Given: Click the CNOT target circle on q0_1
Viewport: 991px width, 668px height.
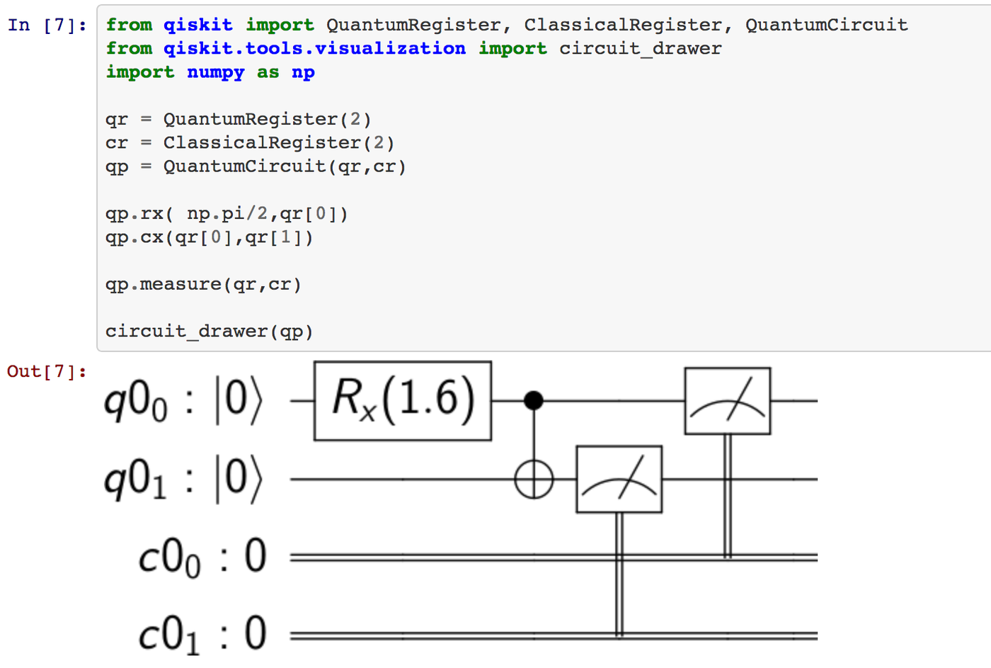Looking at the screenshot, I should [533, 480].
